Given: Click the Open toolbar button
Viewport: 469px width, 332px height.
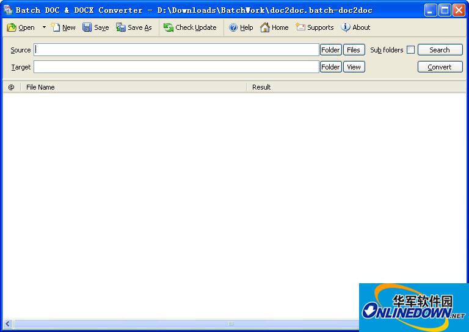Looking at the screenshot, I should tap(21, 27).
